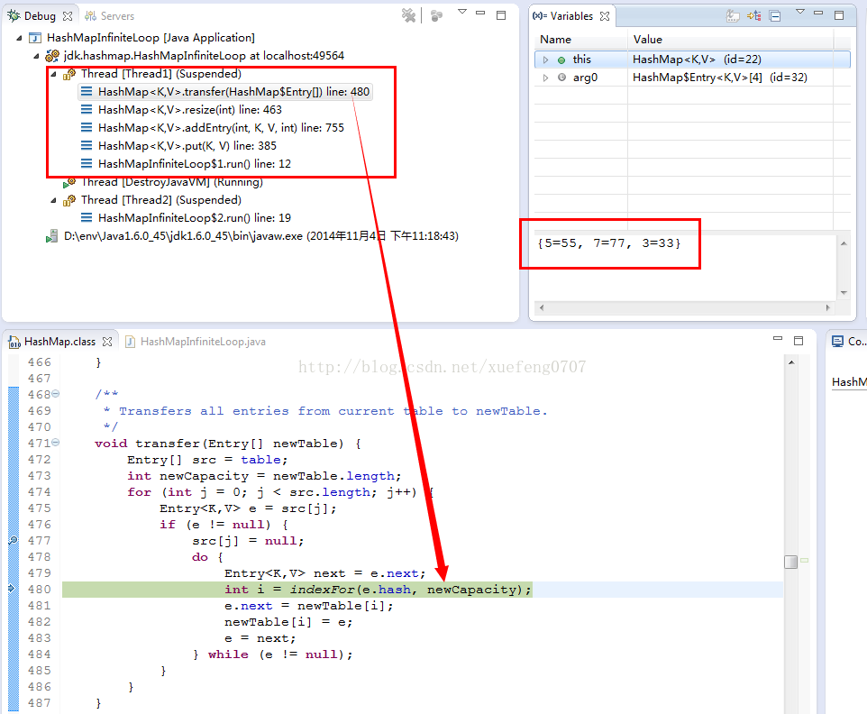Minimize the editor area
Viewport: 867px width, 714px height.
pos(778,338)
